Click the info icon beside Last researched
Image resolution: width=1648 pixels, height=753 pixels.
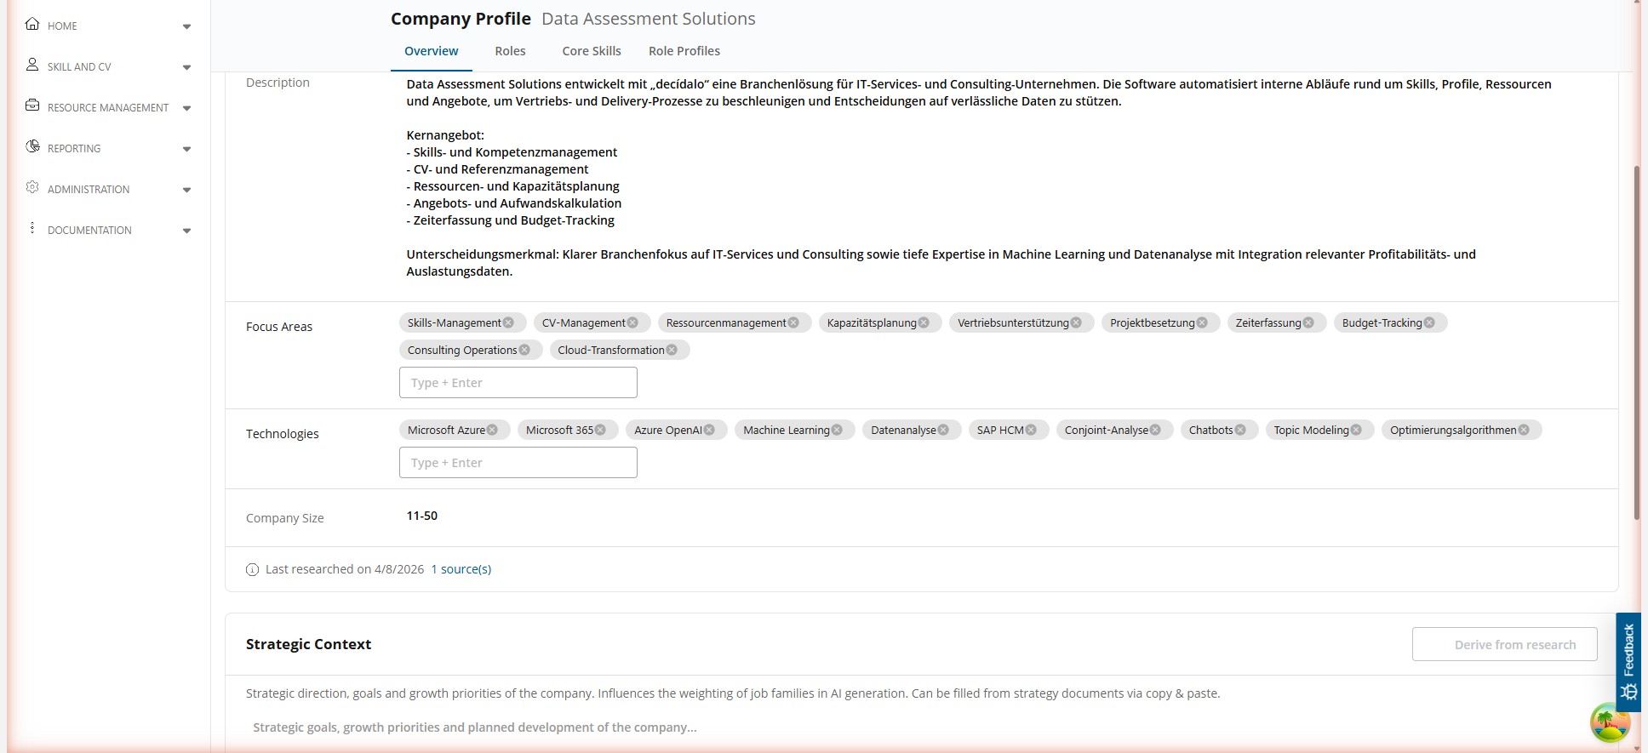pyautogui.click(x=252, y=570)
